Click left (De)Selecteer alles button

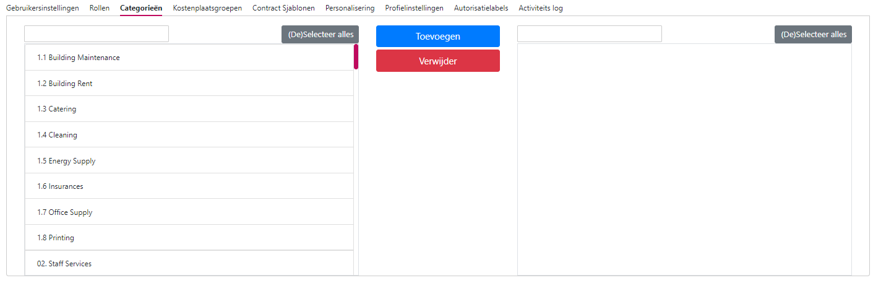point(320,35)
